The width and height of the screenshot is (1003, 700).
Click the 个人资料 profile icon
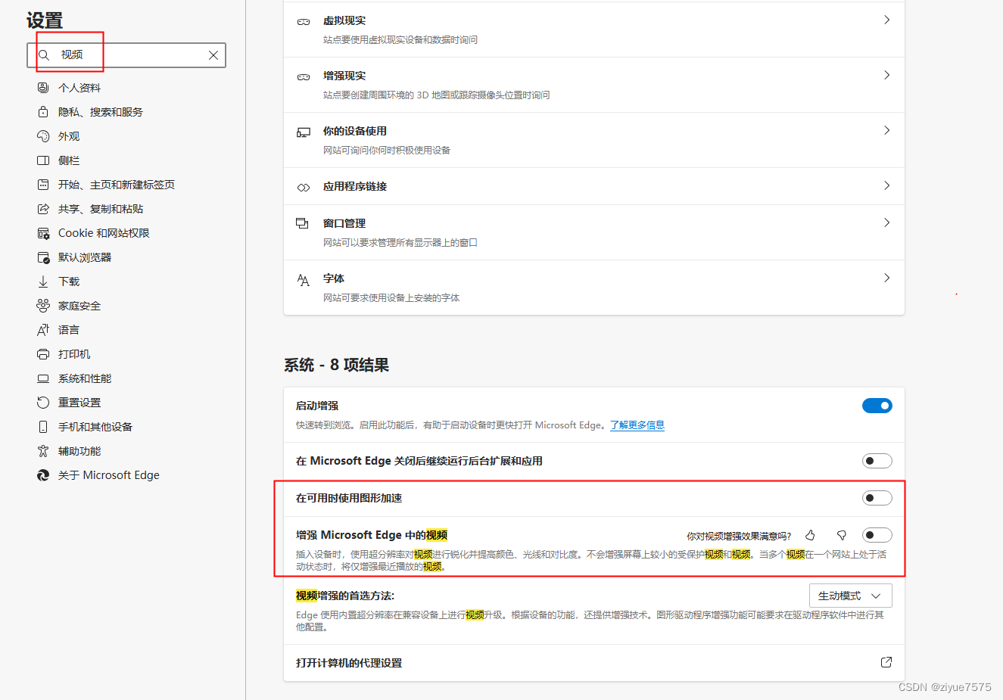(43, 88)
